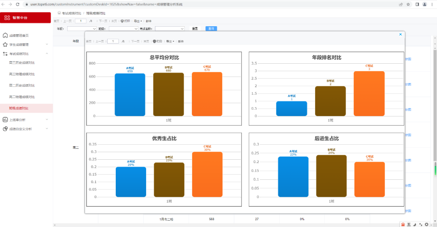Click the 智慧中台 grid logo icon
This screenshot has height=227, width=437.
coord(7,18)
